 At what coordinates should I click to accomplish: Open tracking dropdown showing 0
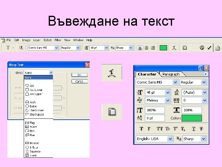(x=204, y=100)
